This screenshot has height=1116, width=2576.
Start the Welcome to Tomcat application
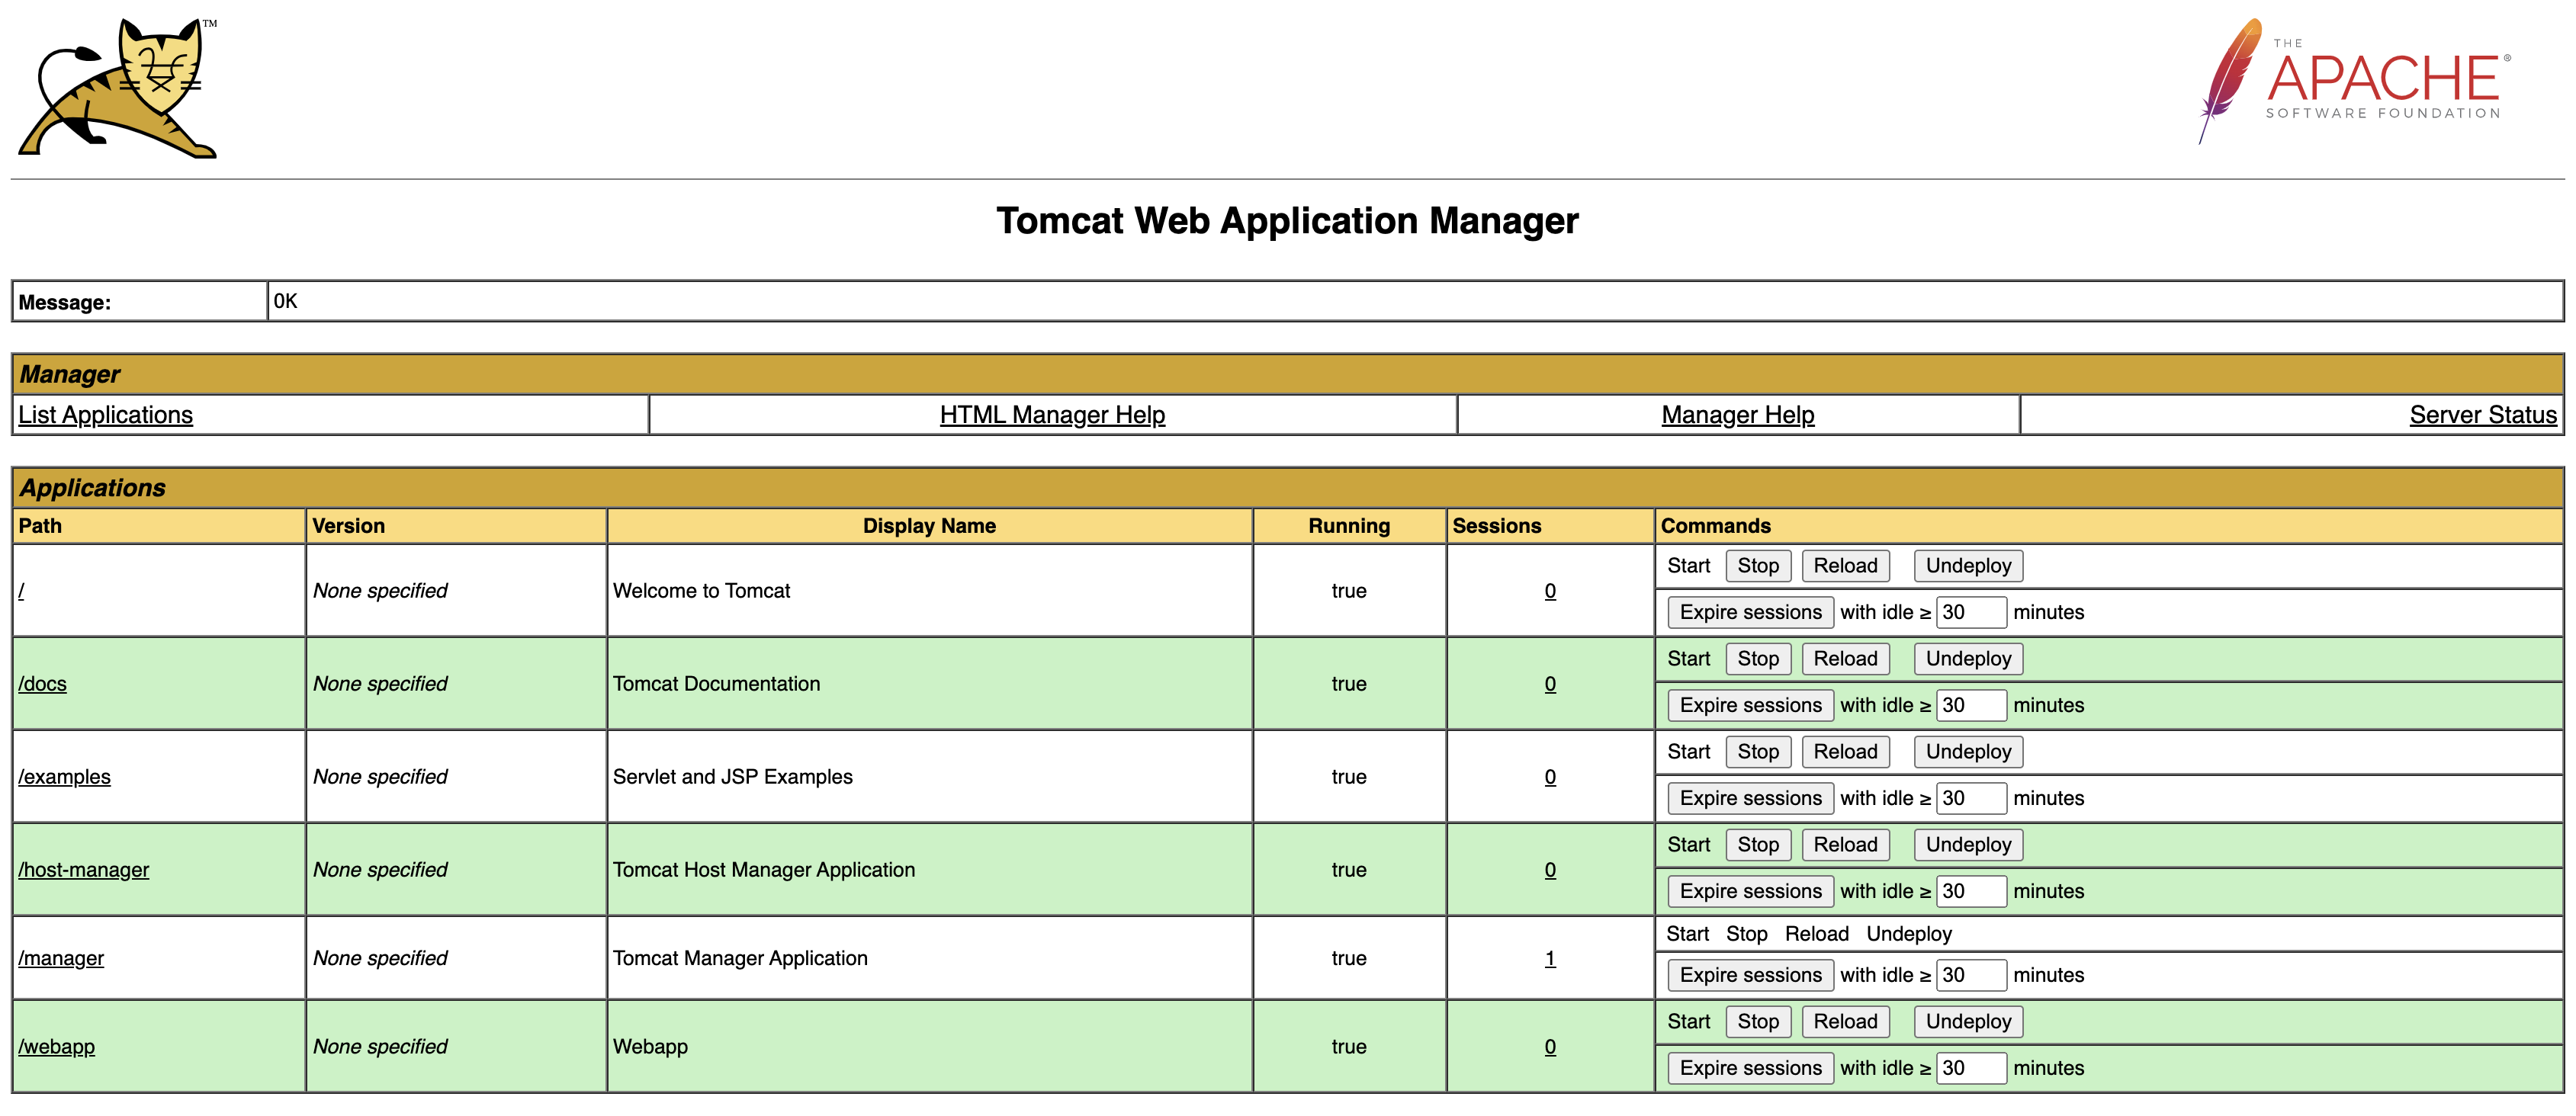(x=1689, y=565)
